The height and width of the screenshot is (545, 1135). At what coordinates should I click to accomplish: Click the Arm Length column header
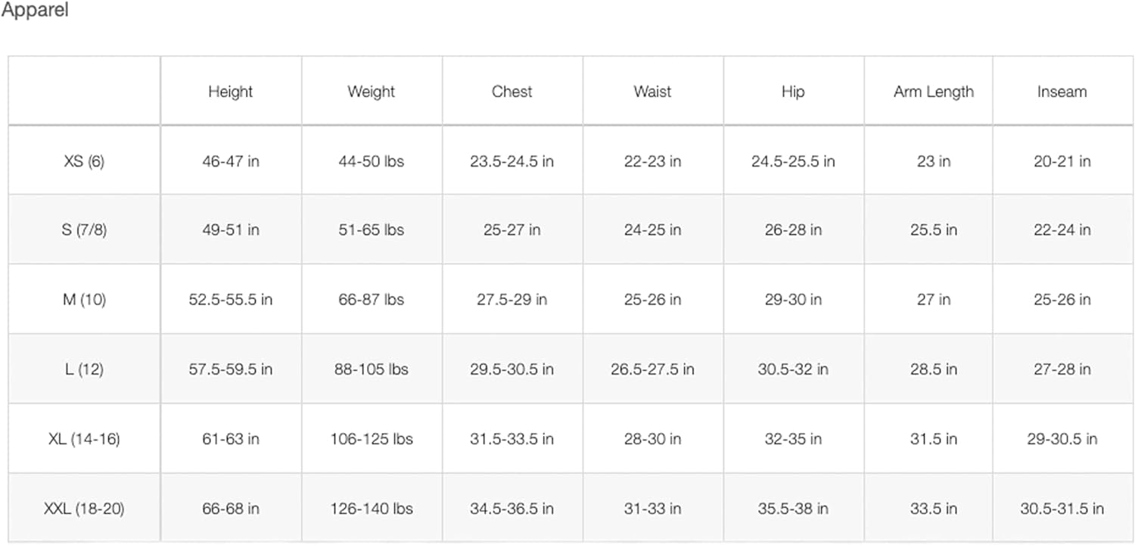[x=933, y=92]
